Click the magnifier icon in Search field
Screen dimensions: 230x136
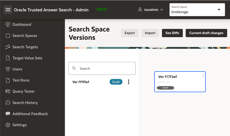(74, 68)
